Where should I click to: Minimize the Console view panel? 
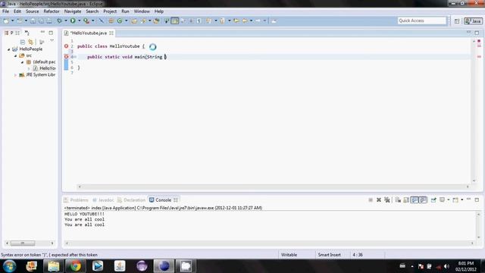[x=468, y=199]
